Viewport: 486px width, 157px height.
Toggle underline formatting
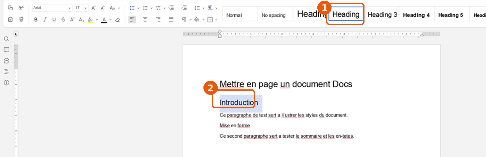click(x=54, y=20)
